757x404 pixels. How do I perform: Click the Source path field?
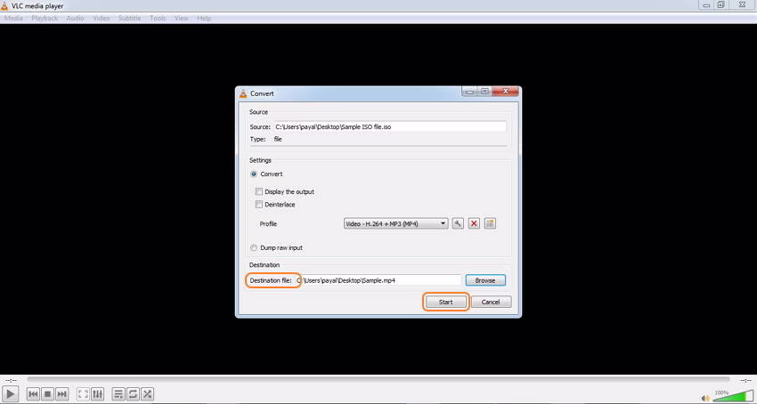tap(390, 127)
